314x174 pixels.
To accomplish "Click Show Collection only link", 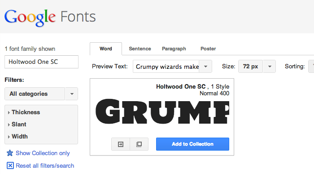I will 43,153.
